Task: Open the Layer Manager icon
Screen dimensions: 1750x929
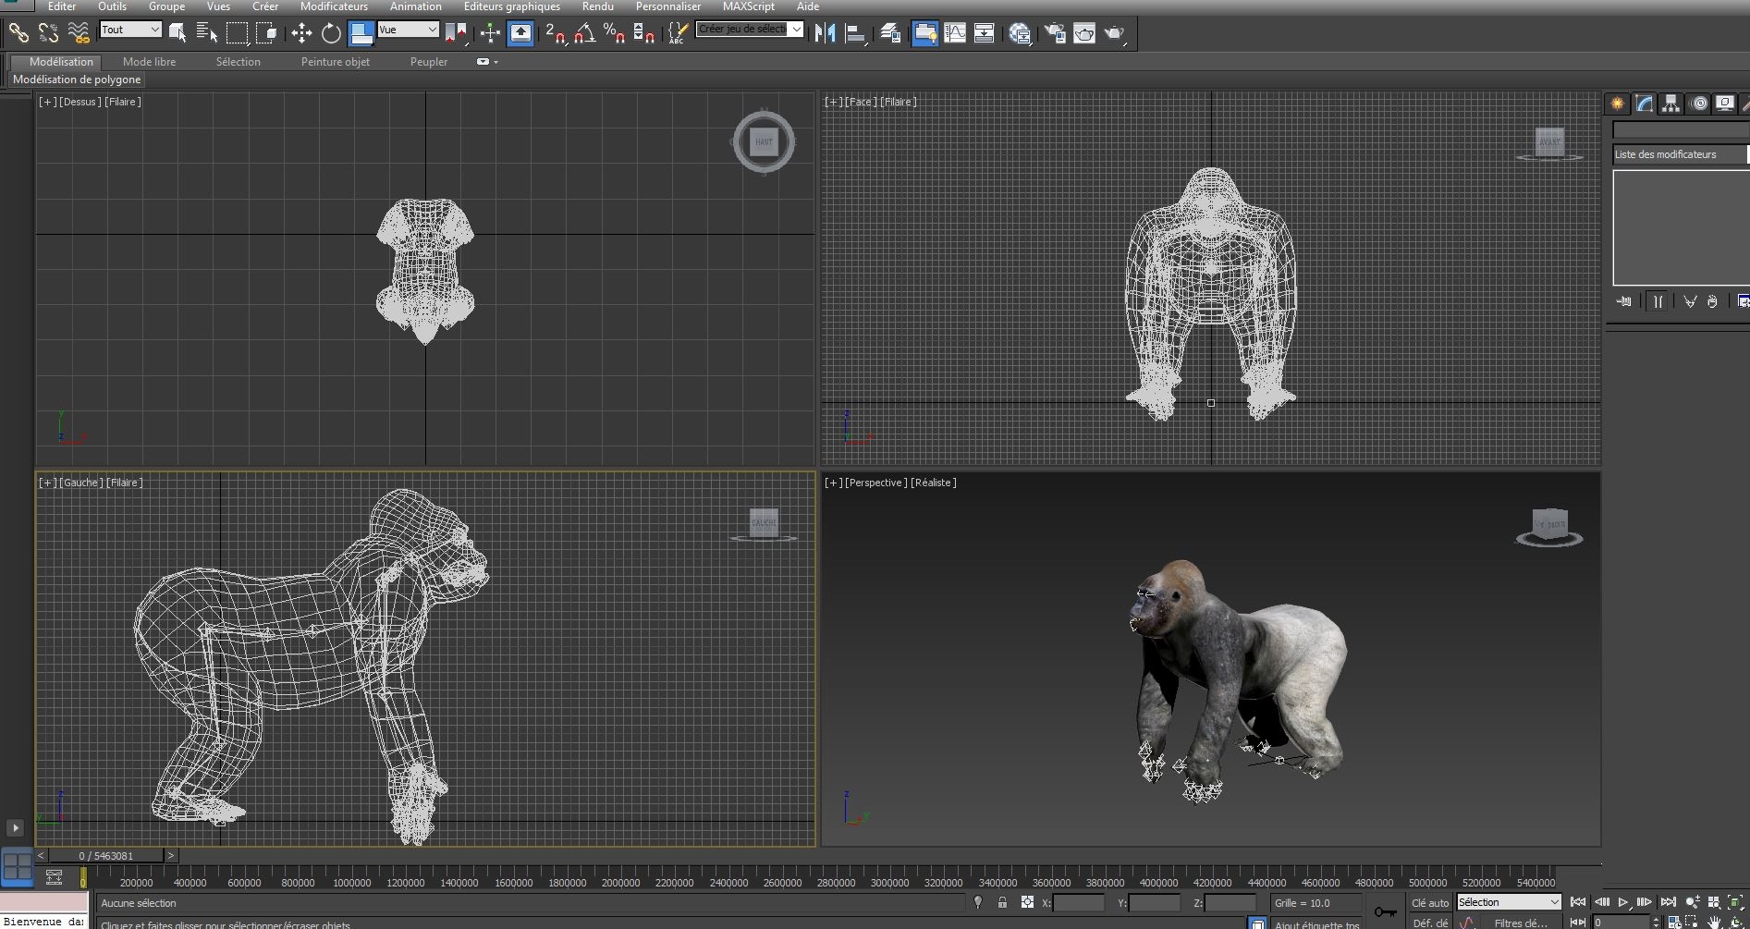Action: (x=890, y=33)
